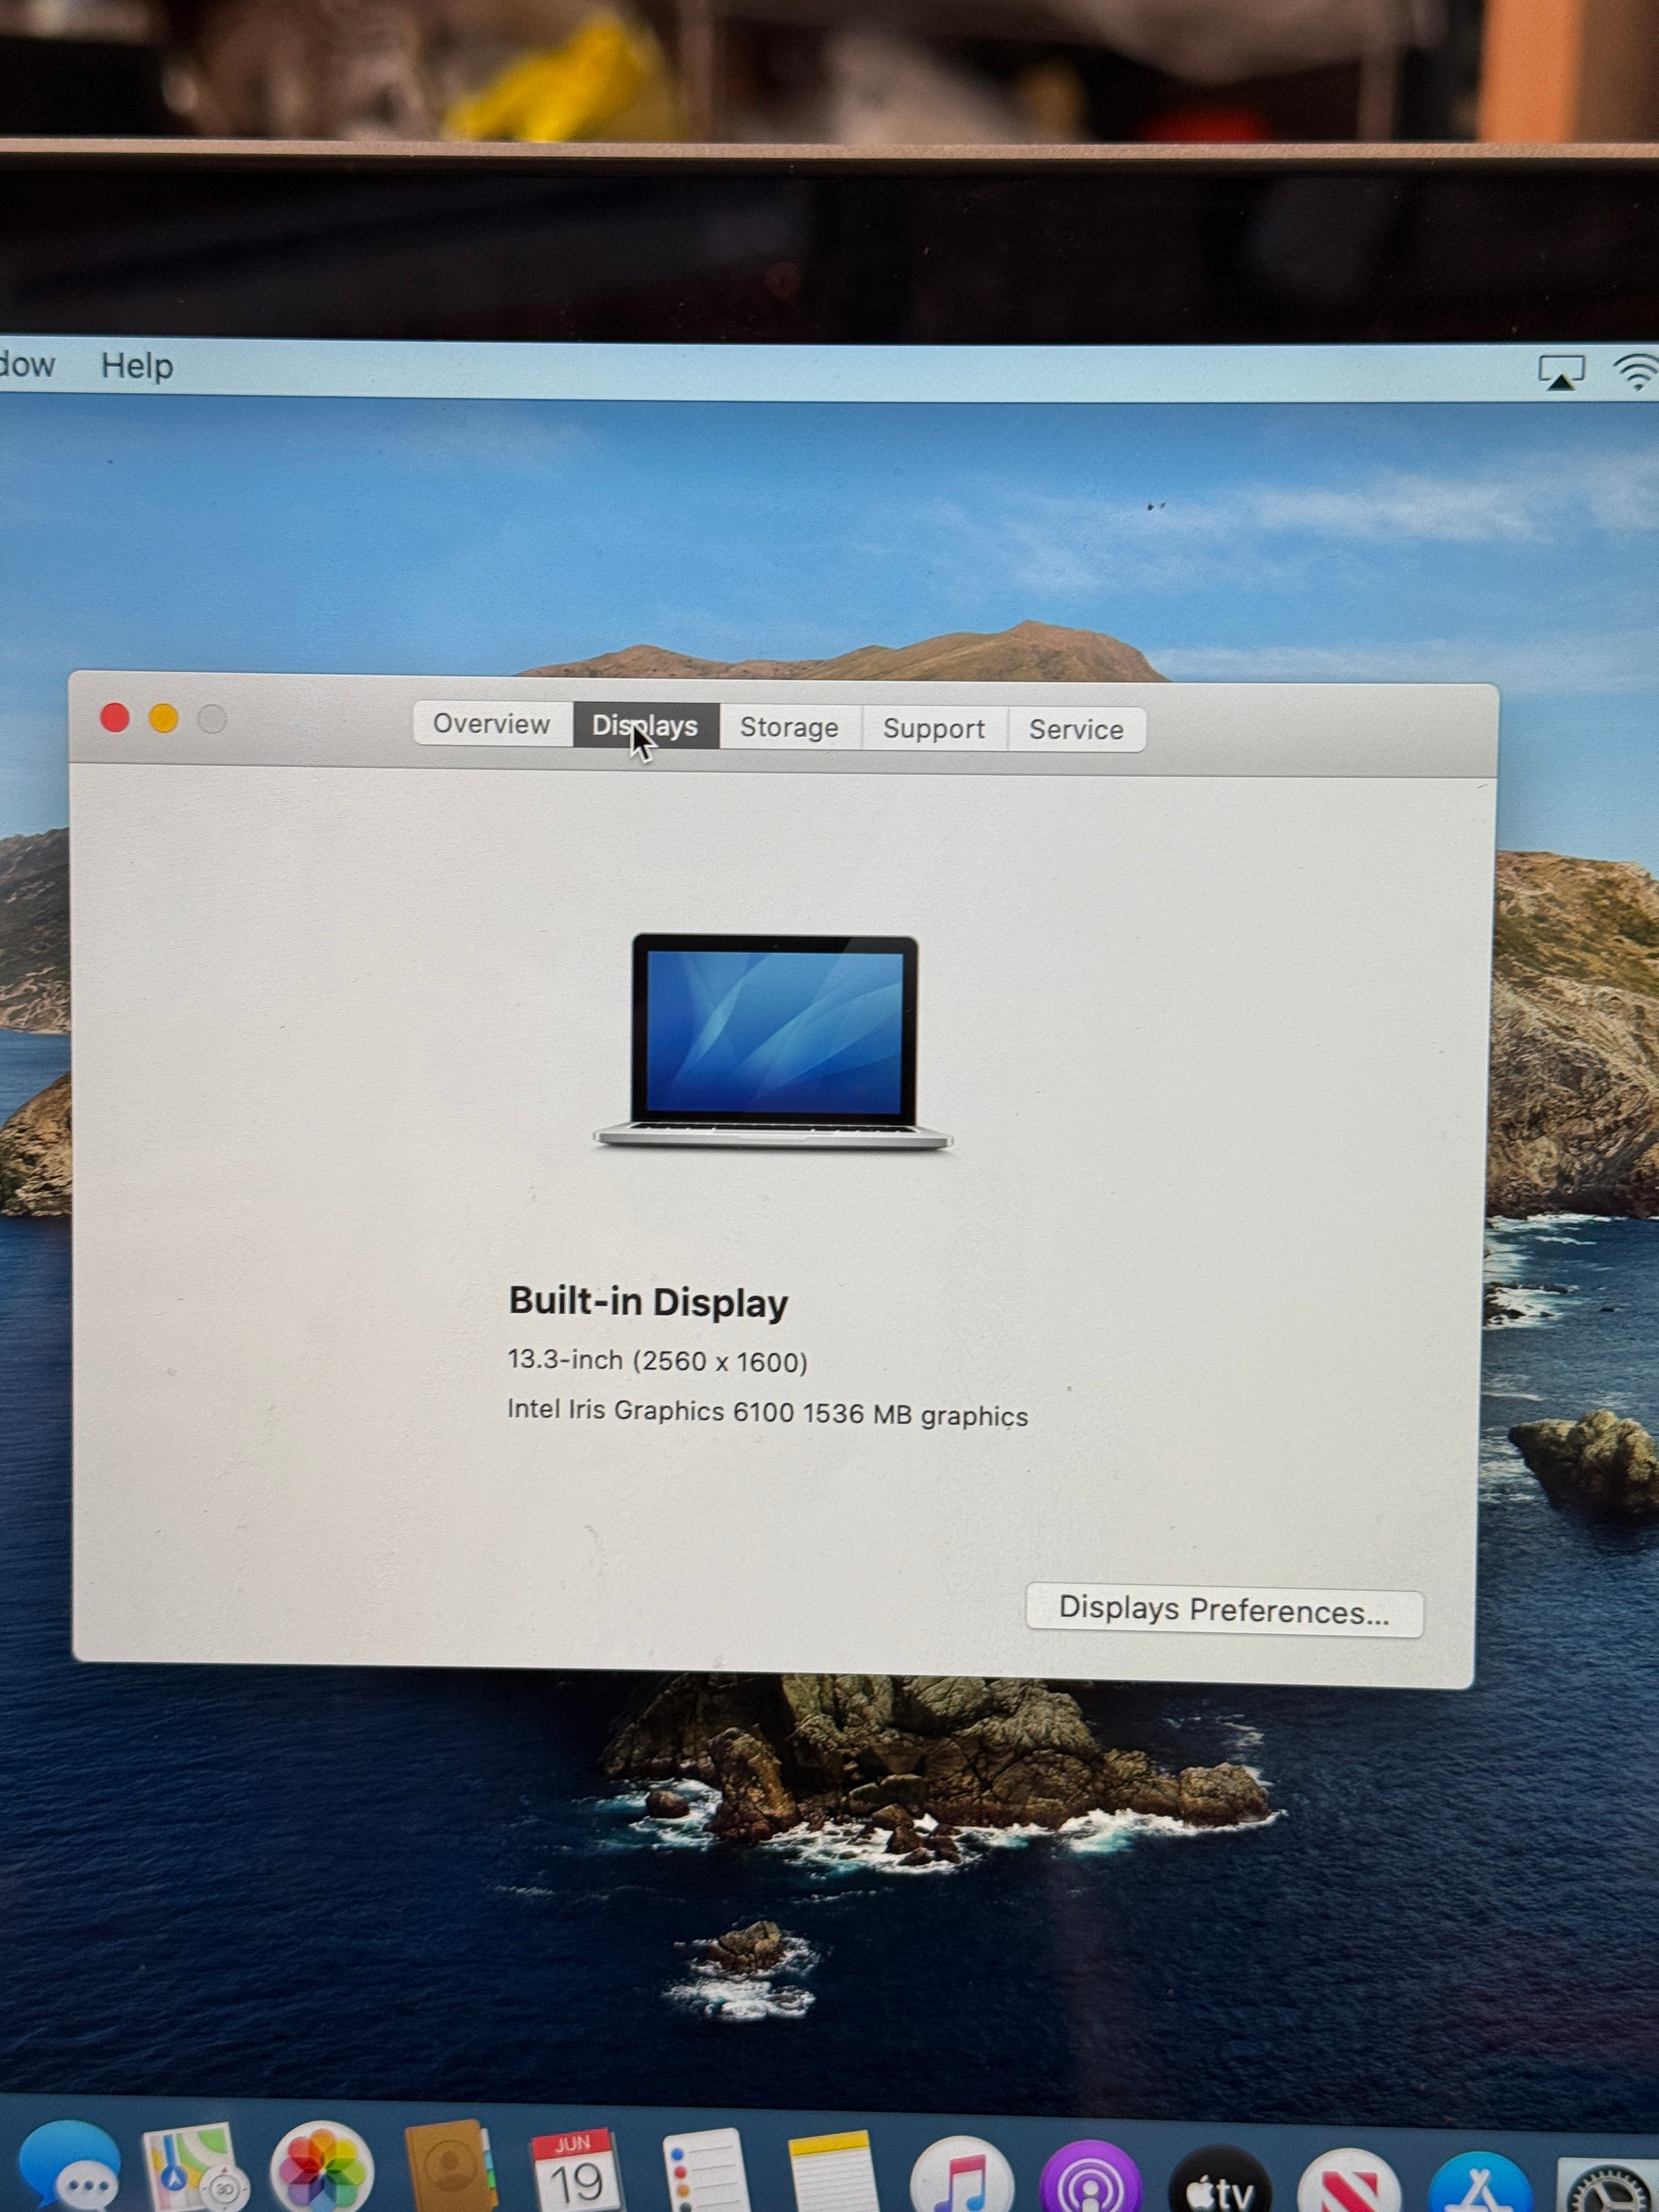Go to the Service tab
Image resolution: width=1659 pixels, height=2212 pixels.
[x=1077, y=729]
